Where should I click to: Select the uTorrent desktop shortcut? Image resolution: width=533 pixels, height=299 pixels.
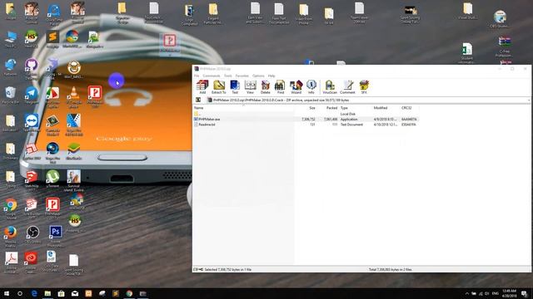(x=52, y=179)
